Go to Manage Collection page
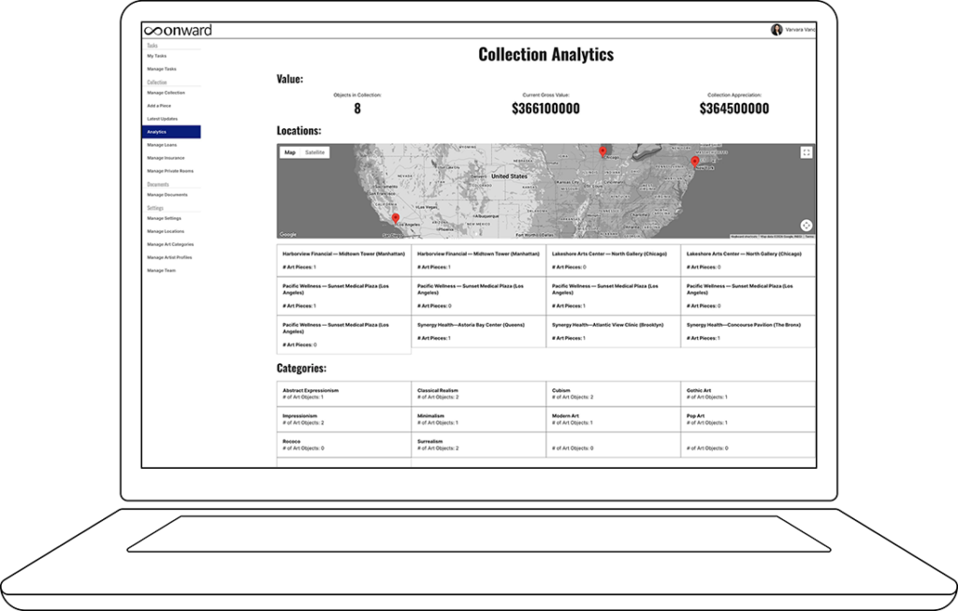 (x=166, y=93)
